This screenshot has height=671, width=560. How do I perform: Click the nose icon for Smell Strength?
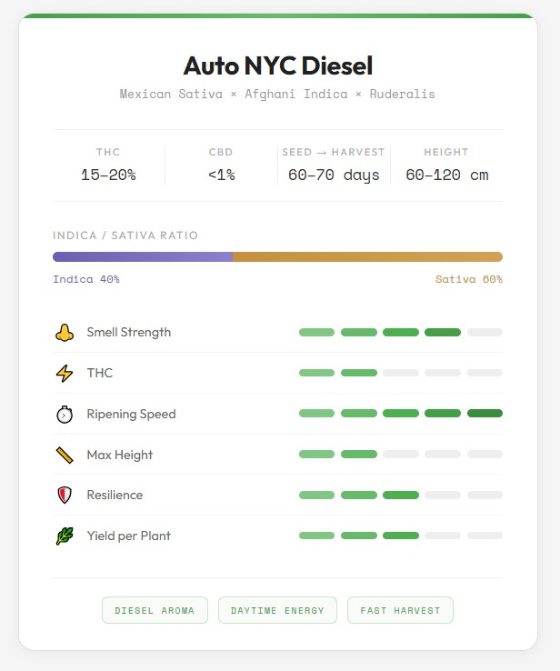[64, 333]
